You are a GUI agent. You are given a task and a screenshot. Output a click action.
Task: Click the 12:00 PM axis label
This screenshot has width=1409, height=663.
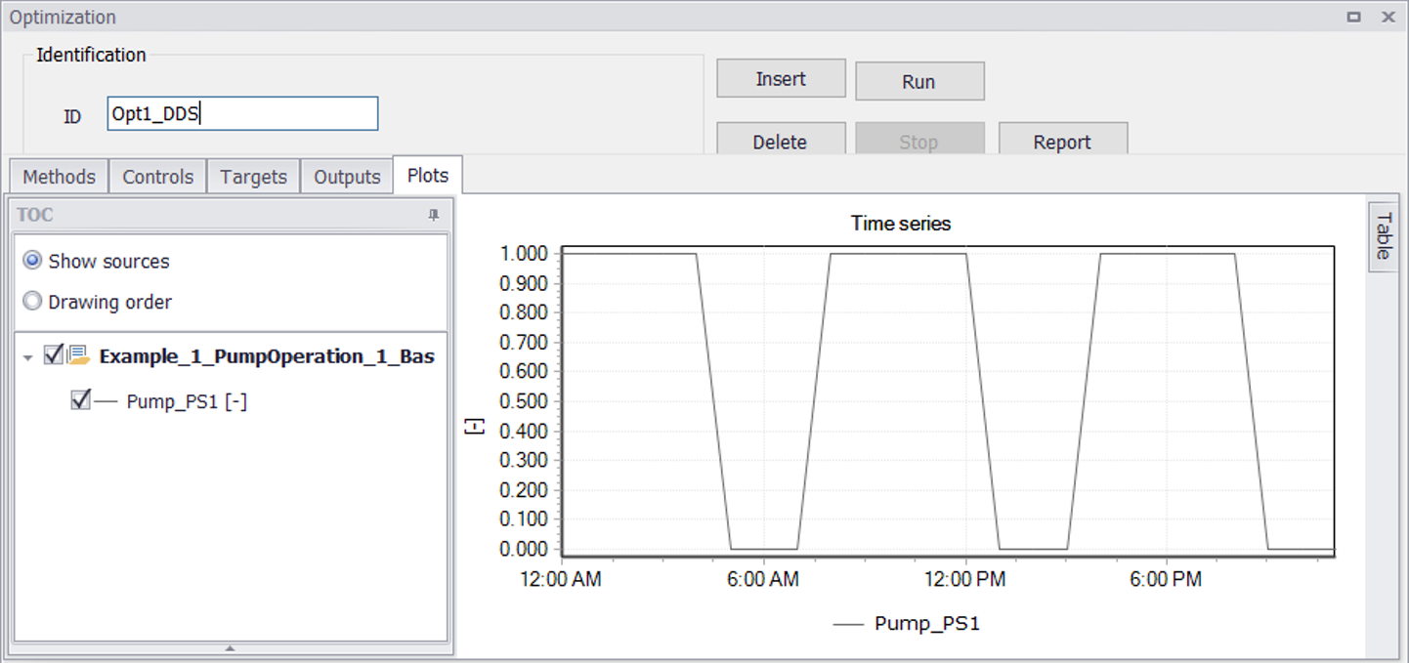coord(965,579)
